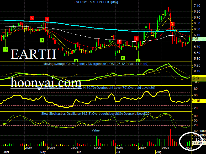Click the red S sell marker after the August peak
This screenshot has height=154, width=206.
[x=173, y=24]
